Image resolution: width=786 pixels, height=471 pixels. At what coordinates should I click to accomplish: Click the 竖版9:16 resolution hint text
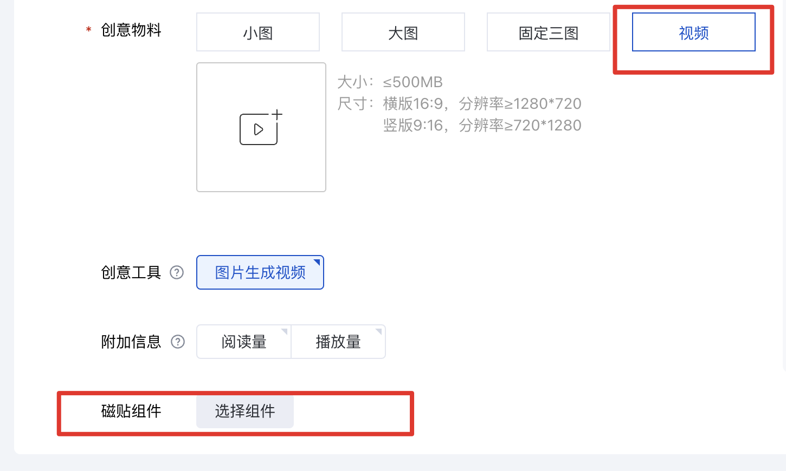(x=482, y=125)
